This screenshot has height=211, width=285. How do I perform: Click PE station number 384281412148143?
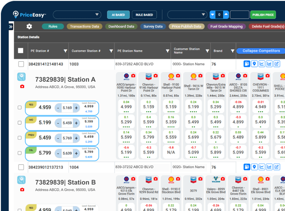pyautogui.click(x=46, y=64)
